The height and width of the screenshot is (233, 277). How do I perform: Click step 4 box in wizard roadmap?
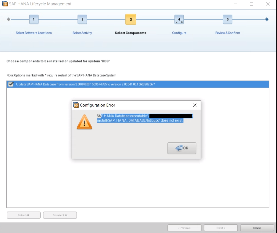(x=179, y=19)
